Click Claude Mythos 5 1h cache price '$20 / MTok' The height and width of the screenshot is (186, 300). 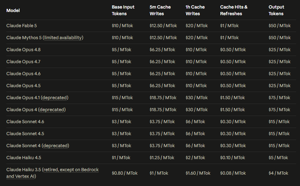(x=197, y=38)
